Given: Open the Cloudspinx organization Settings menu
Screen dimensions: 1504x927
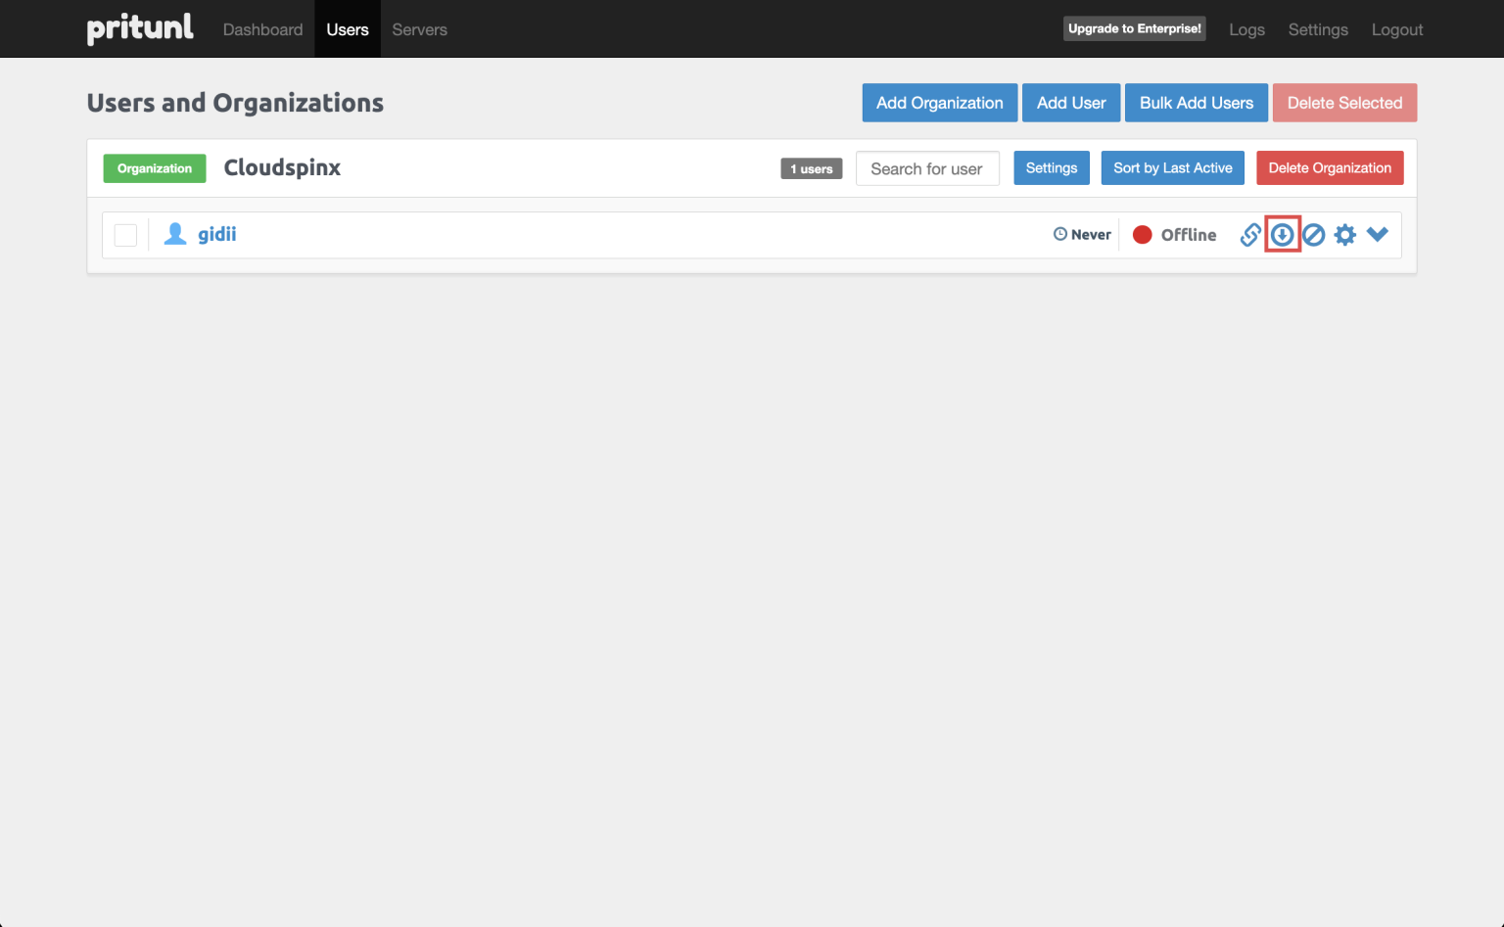Looking at the screenshot, I should coord(1051,167).
